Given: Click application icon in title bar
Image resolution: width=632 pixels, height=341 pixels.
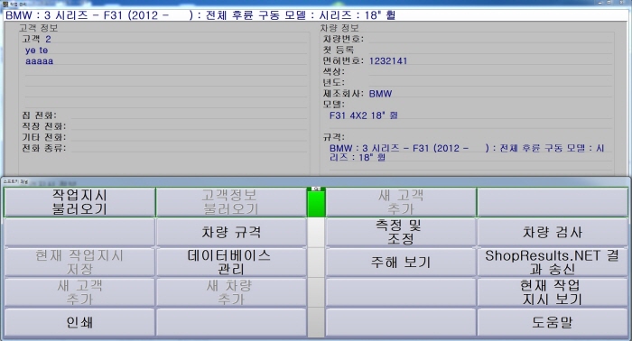Looking at the screenshot, I should coord(5,4).
